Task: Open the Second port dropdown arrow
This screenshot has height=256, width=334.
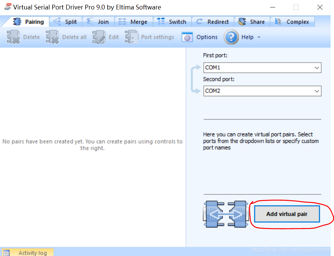Action: click(317, 91)
